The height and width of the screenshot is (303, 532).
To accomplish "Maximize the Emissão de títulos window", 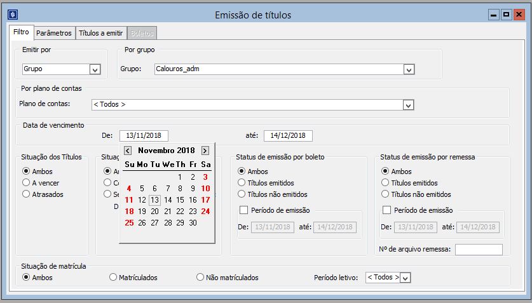I will pyautogui.click(x=507, y=14).
